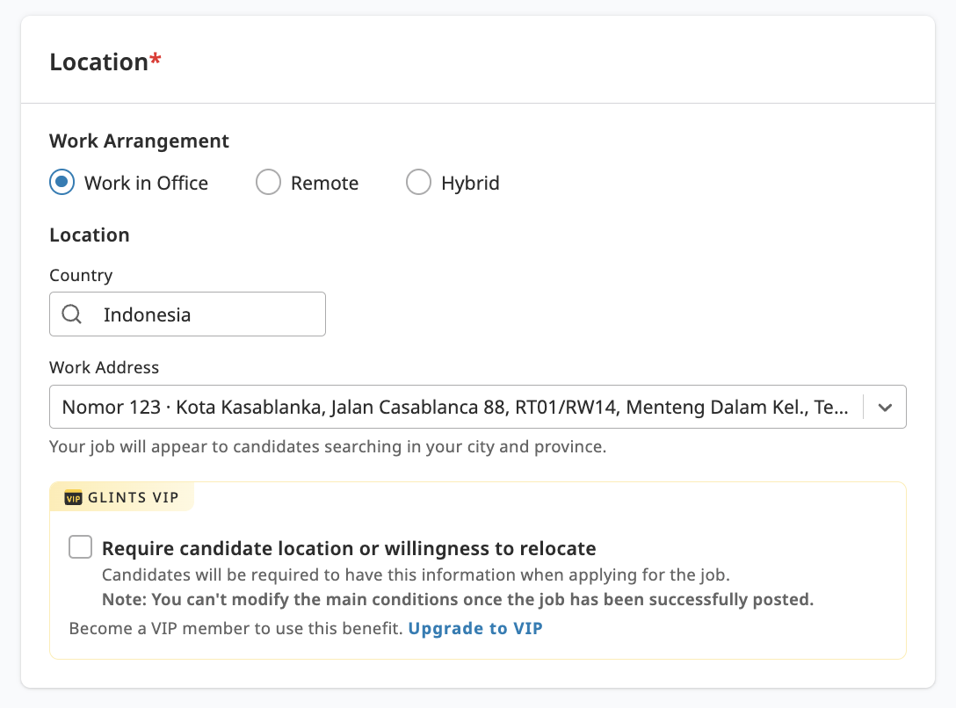Screen dimensions: 956x708
Task: Click the chevron icon on Work Address field
Action: [x=884, y=407]
